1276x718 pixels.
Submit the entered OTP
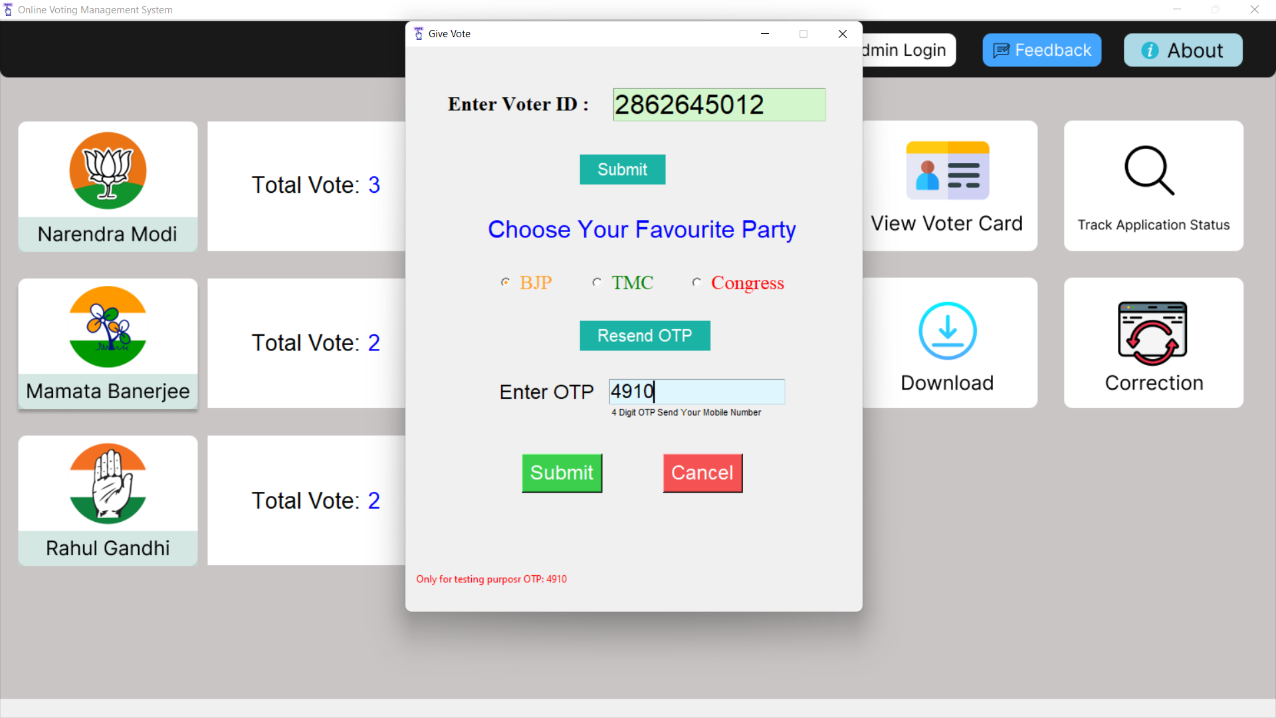tap(562, 473)
